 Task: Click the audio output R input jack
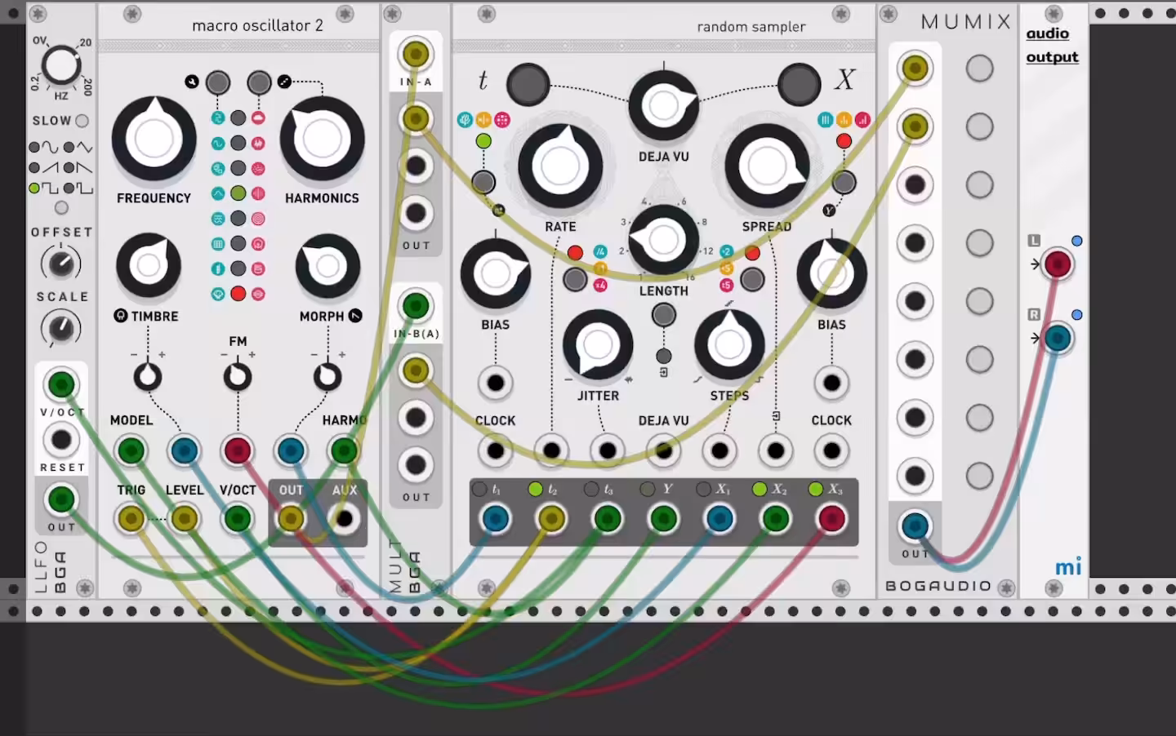1058,338
